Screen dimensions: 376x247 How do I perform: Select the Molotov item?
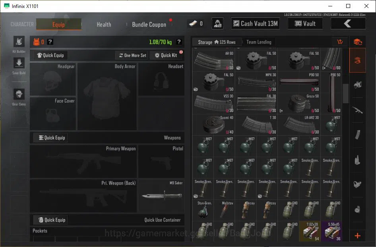click(224, 210)
